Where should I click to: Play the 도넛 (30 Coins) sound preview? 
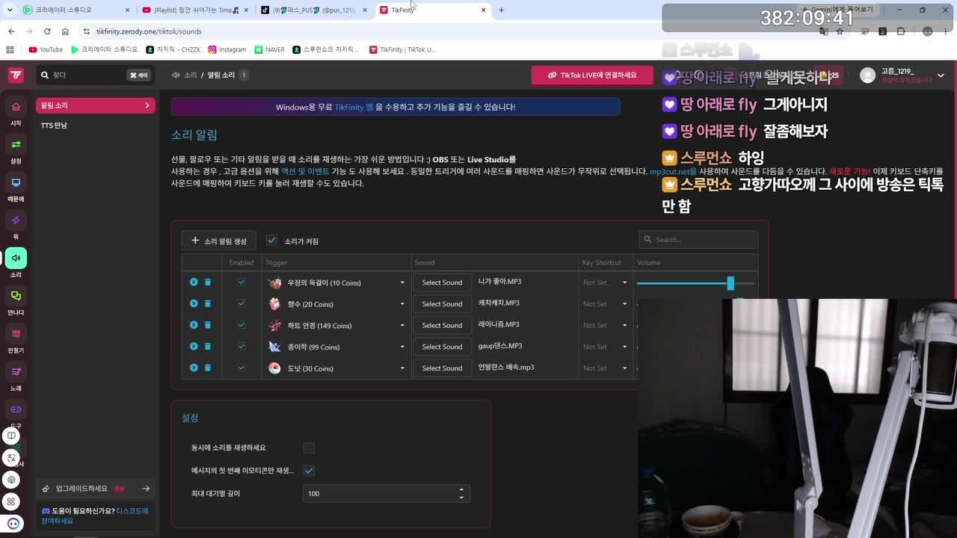(x=194, y=368)
